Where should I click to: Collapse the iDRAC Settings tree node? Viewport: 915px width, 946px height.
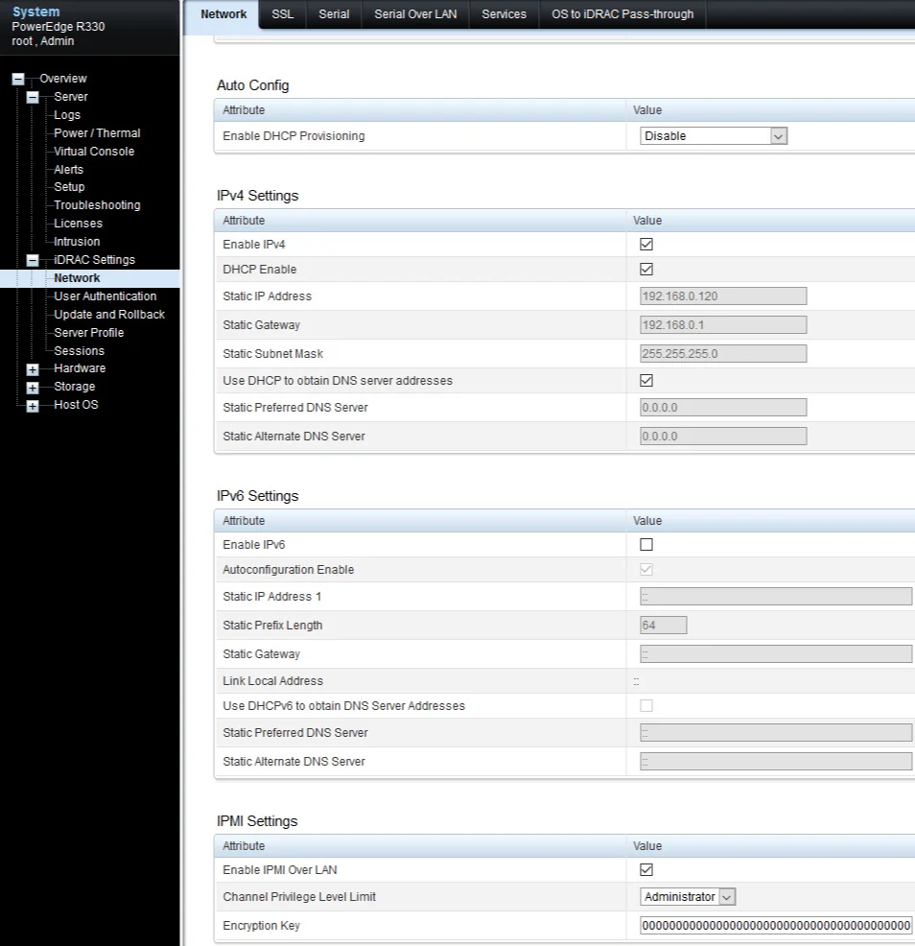pyautogui.click(x=32, y=259)
